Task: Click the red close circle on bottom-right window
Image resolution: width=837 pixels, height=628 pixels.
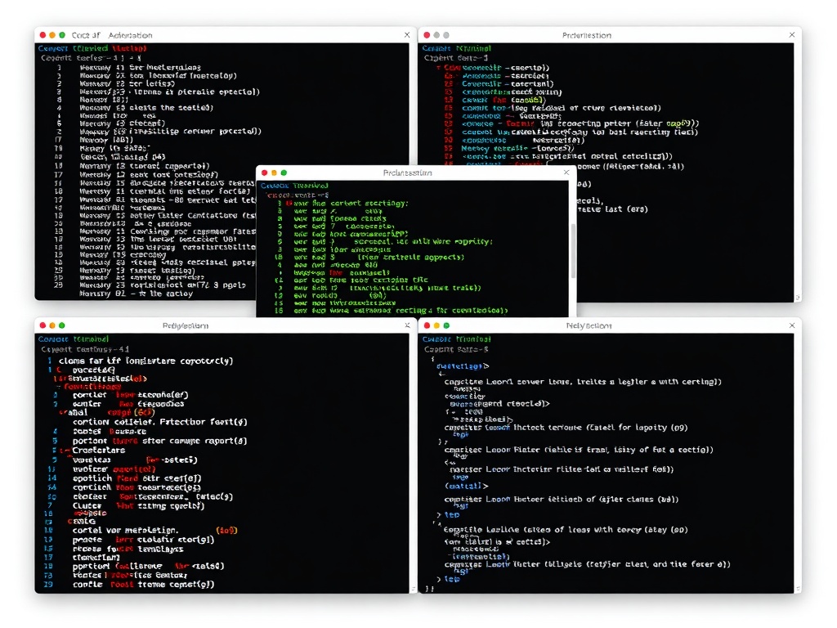Action: pos(427,325)
